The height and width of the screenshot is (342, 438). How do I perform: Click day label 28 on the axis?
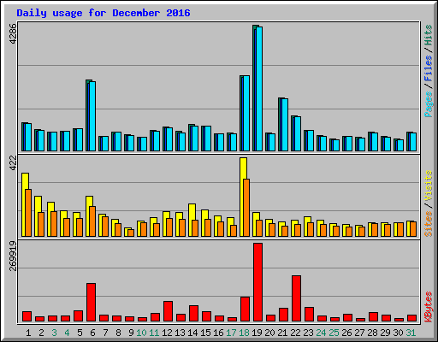[372, 333]
